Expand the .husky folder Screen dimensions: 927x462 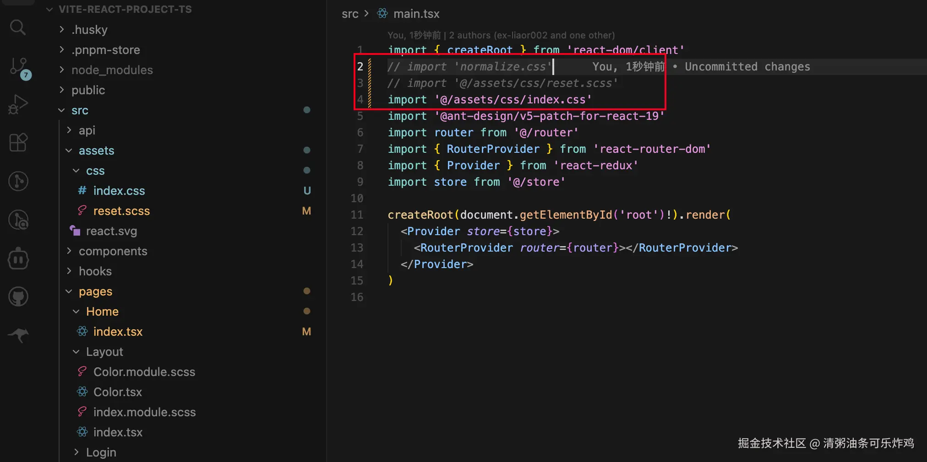89,30
